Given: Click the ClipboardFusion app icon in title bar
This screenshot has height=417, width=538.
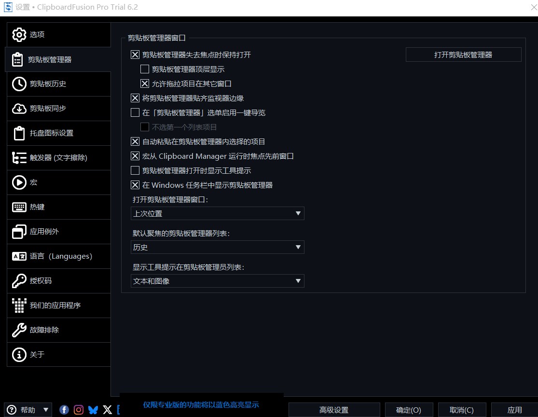Looking at the screenshot, I should pyautogui.click(x=8, y=7).
